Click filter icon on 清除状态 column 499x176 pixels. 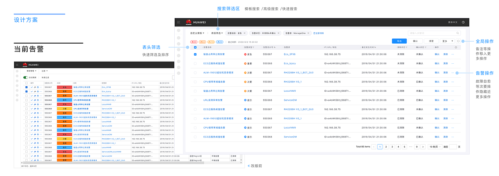tap(407, 47)
